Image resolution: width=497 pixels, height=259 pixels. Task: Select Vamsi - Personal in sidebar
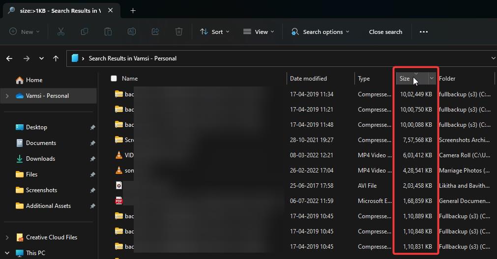[48, 96]
